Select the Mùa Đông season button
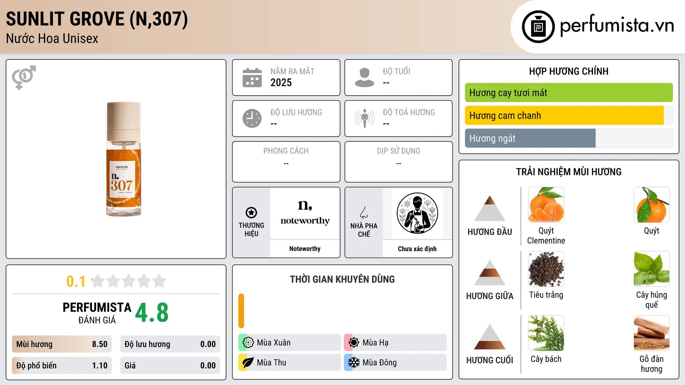Viewport: 685px width, 385px height. 395,363
